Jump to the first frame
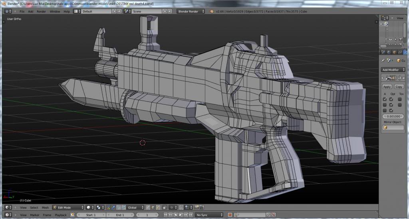This screenshot has width=409, height=219. [x=165, y=215]
